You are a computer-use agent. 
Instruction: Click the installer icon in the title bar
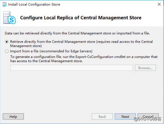[4, 4]
